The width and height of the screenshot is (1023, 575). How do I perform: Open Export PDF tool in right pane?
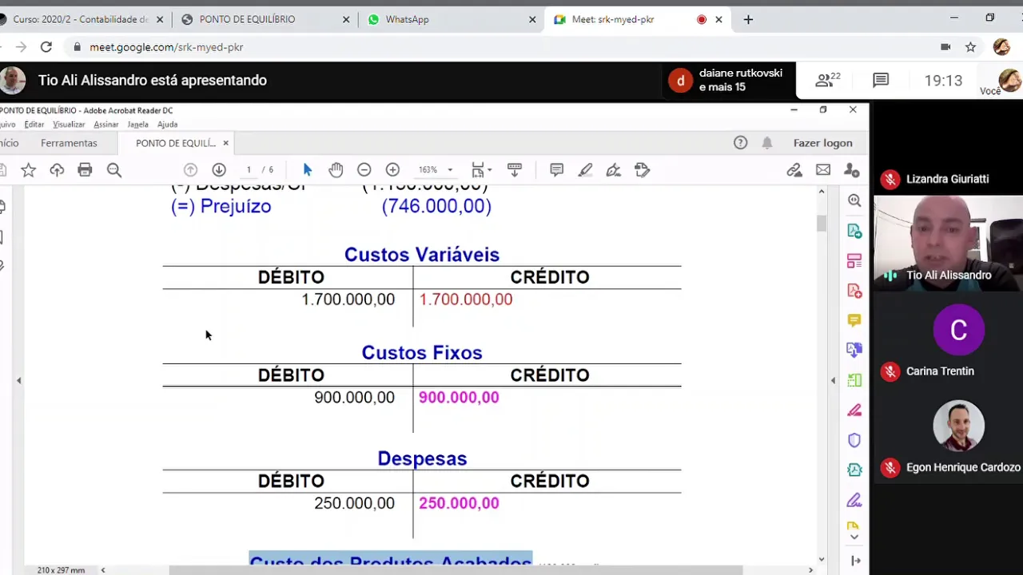tap(854, 232)
